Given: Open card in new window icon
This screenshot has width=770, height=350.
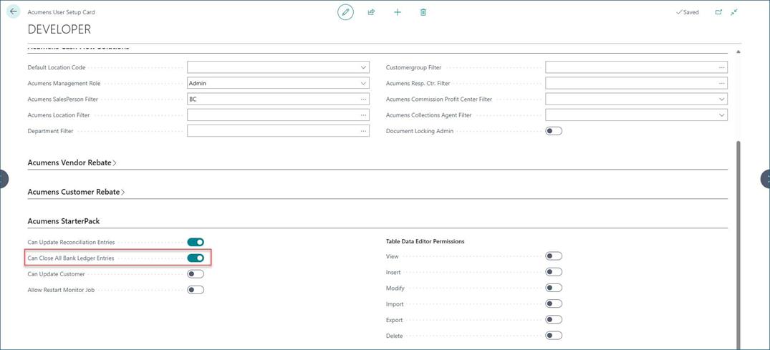Looking at the screenshot, I should [718, 12].
